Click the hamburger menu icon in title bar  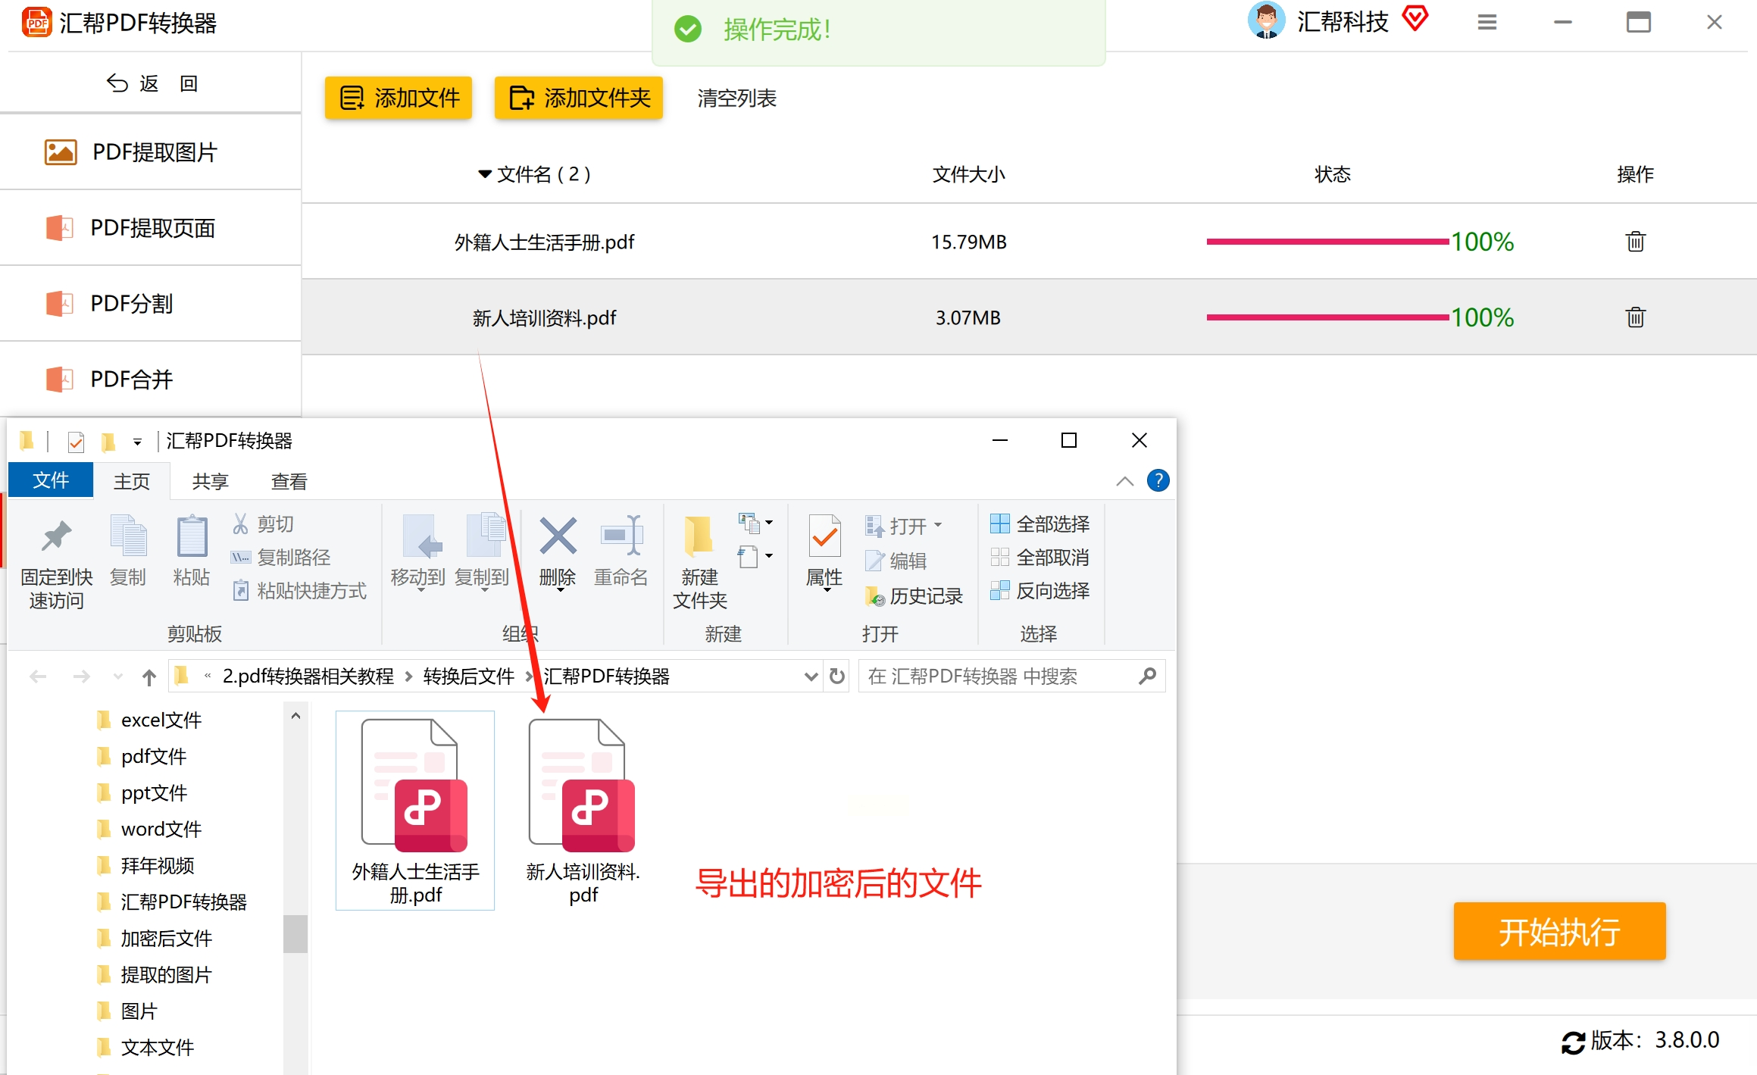[1487, 23]
